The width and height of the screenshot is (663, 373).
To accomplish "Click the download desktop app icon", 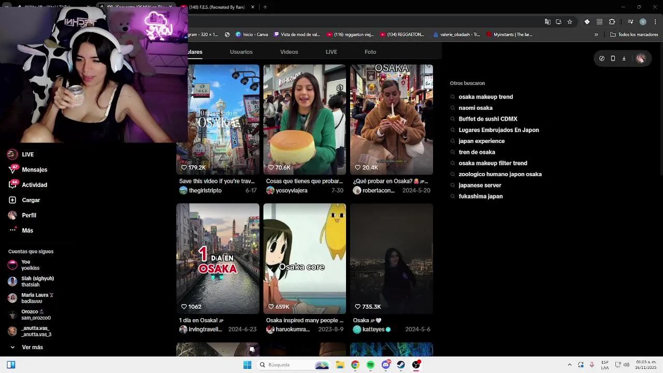I will pyautogui.click(x=624, y=59).
